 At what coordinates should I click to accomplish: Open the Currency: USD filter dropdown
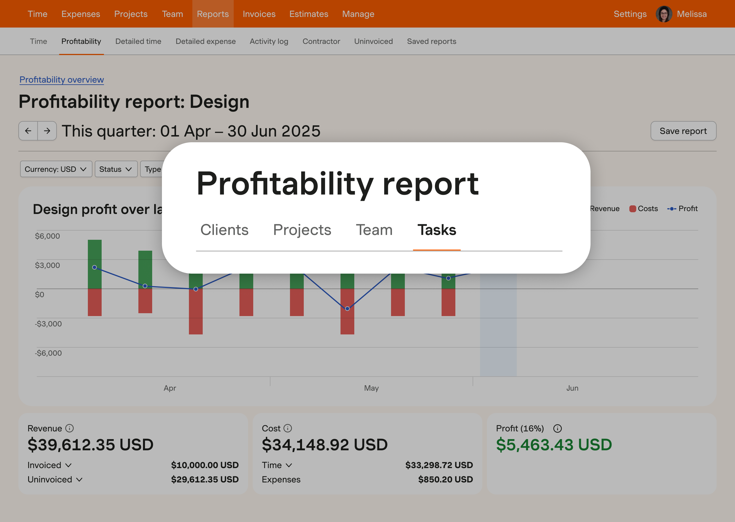56,169
